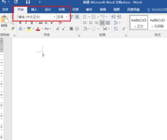Select the 正文 style thumbnail

tap(139, 23)
